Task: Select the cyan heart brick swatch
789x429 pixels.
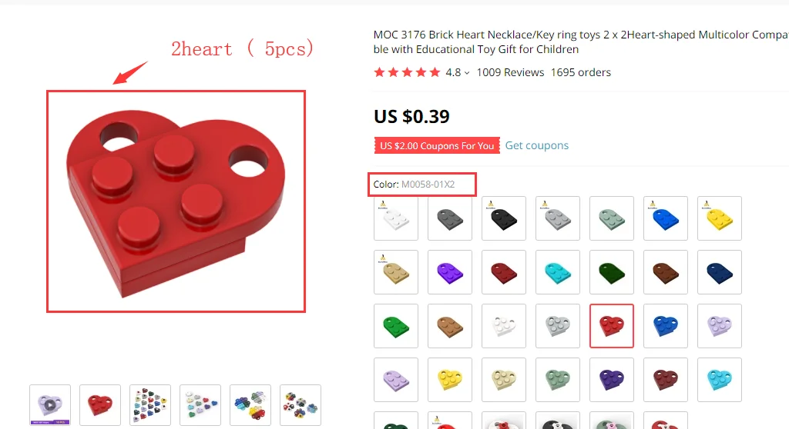Action: [x=720, y=379]
